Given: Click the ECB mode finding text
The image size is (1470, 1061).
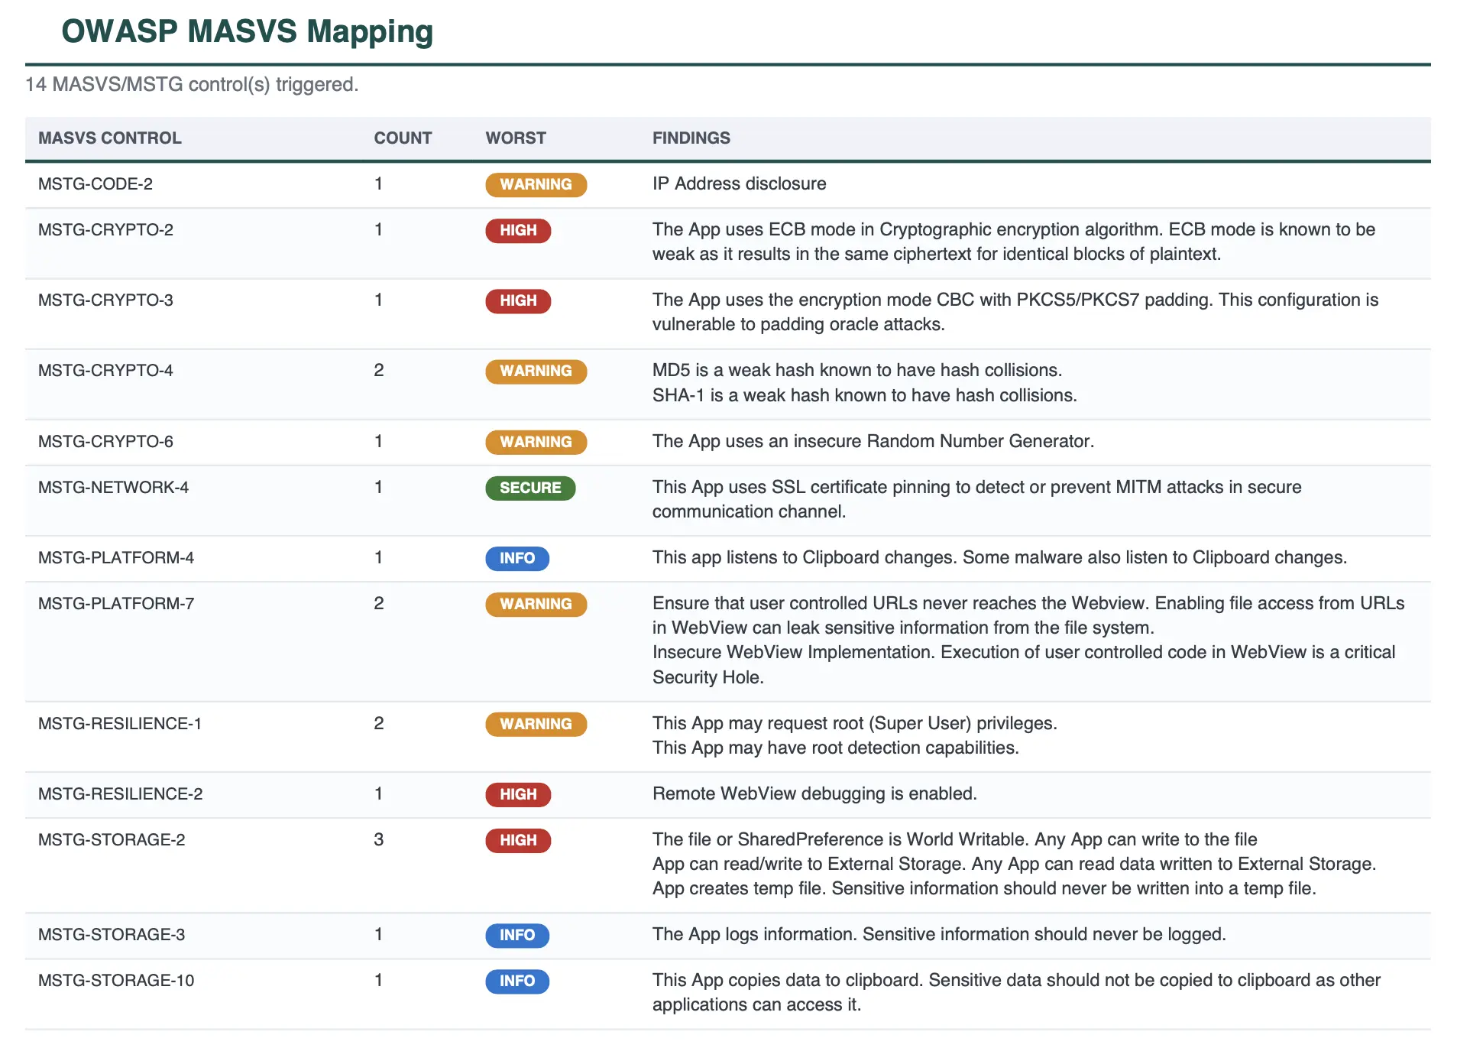Looking at the screenshot, I should [1013, 242].
